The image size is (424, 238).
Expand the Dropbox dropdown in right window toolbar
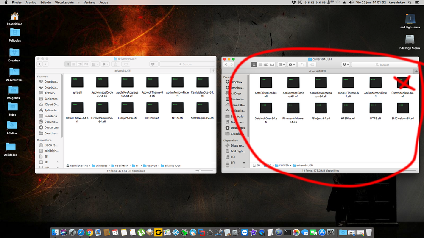coord(345,64)
